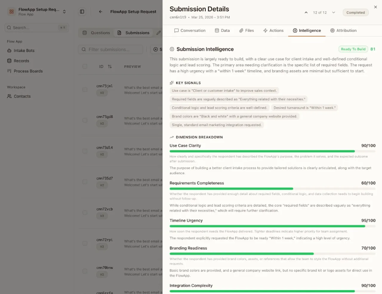Select the Ready To Build label
Image resolution: width=382 pixels, height=294 pixels.
click(x=353, y=49)
